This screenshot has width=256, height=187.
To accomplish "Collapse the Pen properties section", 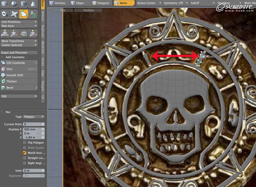I will click(2, 112).
